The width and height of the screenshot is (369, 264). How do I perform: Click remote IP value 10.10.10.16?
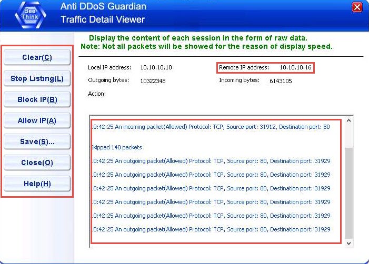click(x=295, y=67)
